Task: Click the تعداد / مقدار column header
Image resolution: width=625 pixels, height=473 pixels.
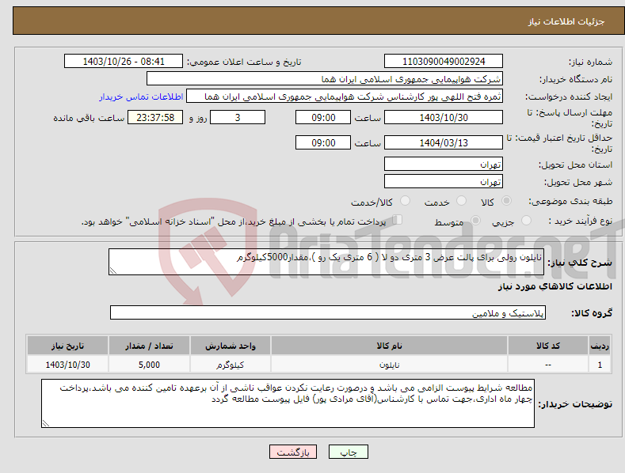Action: (149, 346)
